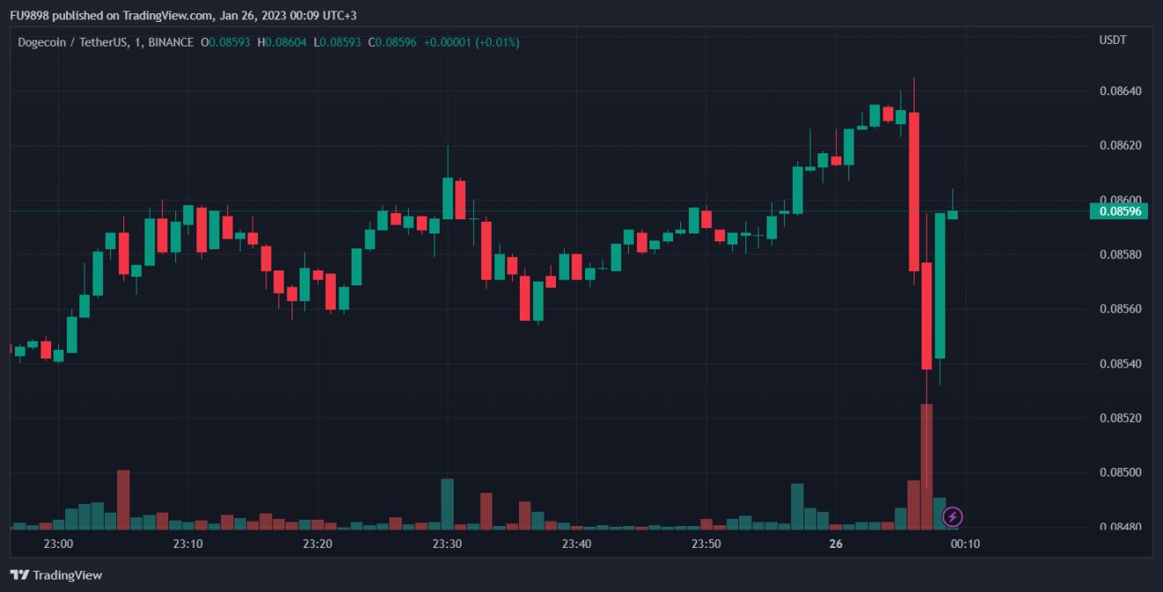Click the green 0.08596 current price tag
Viewport: 1163px width, 592px height.
click(1119, 211)
